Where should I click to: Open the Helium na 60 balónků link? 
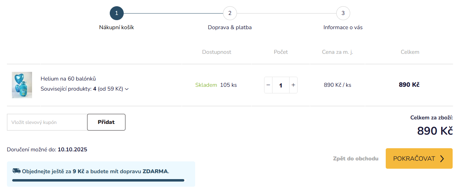point(68,79)
